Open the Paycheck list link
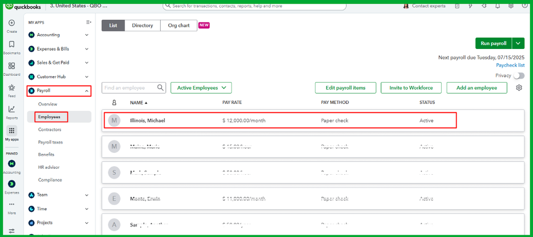Viewport: 533px width, 237px height. (x=510, y=65)
